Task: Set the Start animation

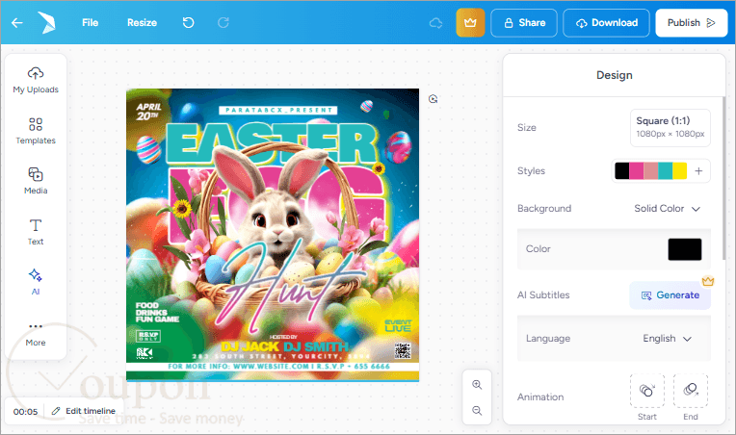Action: (646, 391)
